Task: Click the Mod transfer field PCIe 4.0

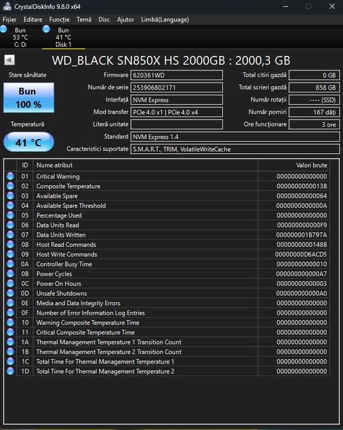Action: tap(177, 112)
